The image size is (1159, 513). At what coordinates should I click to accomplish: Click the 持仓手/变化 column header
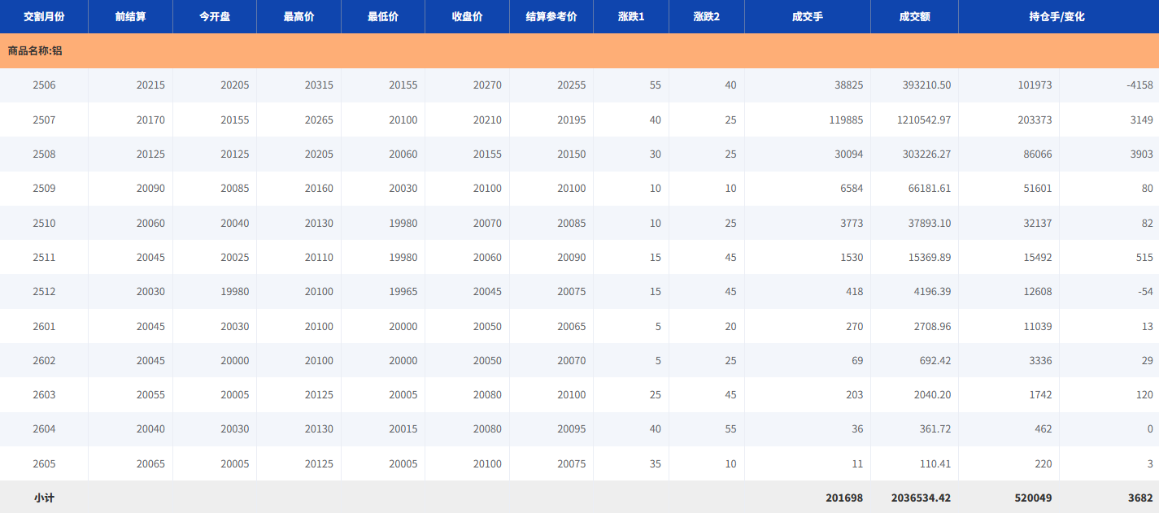[x=1057, y=16]
